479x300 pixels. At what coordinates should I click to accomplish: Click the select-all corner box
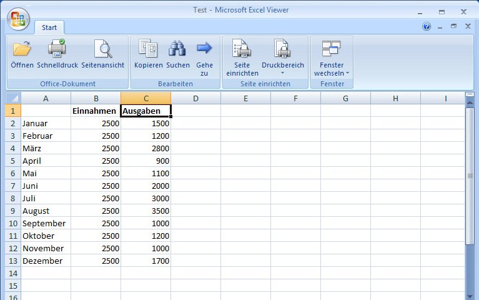click(12, 98)
